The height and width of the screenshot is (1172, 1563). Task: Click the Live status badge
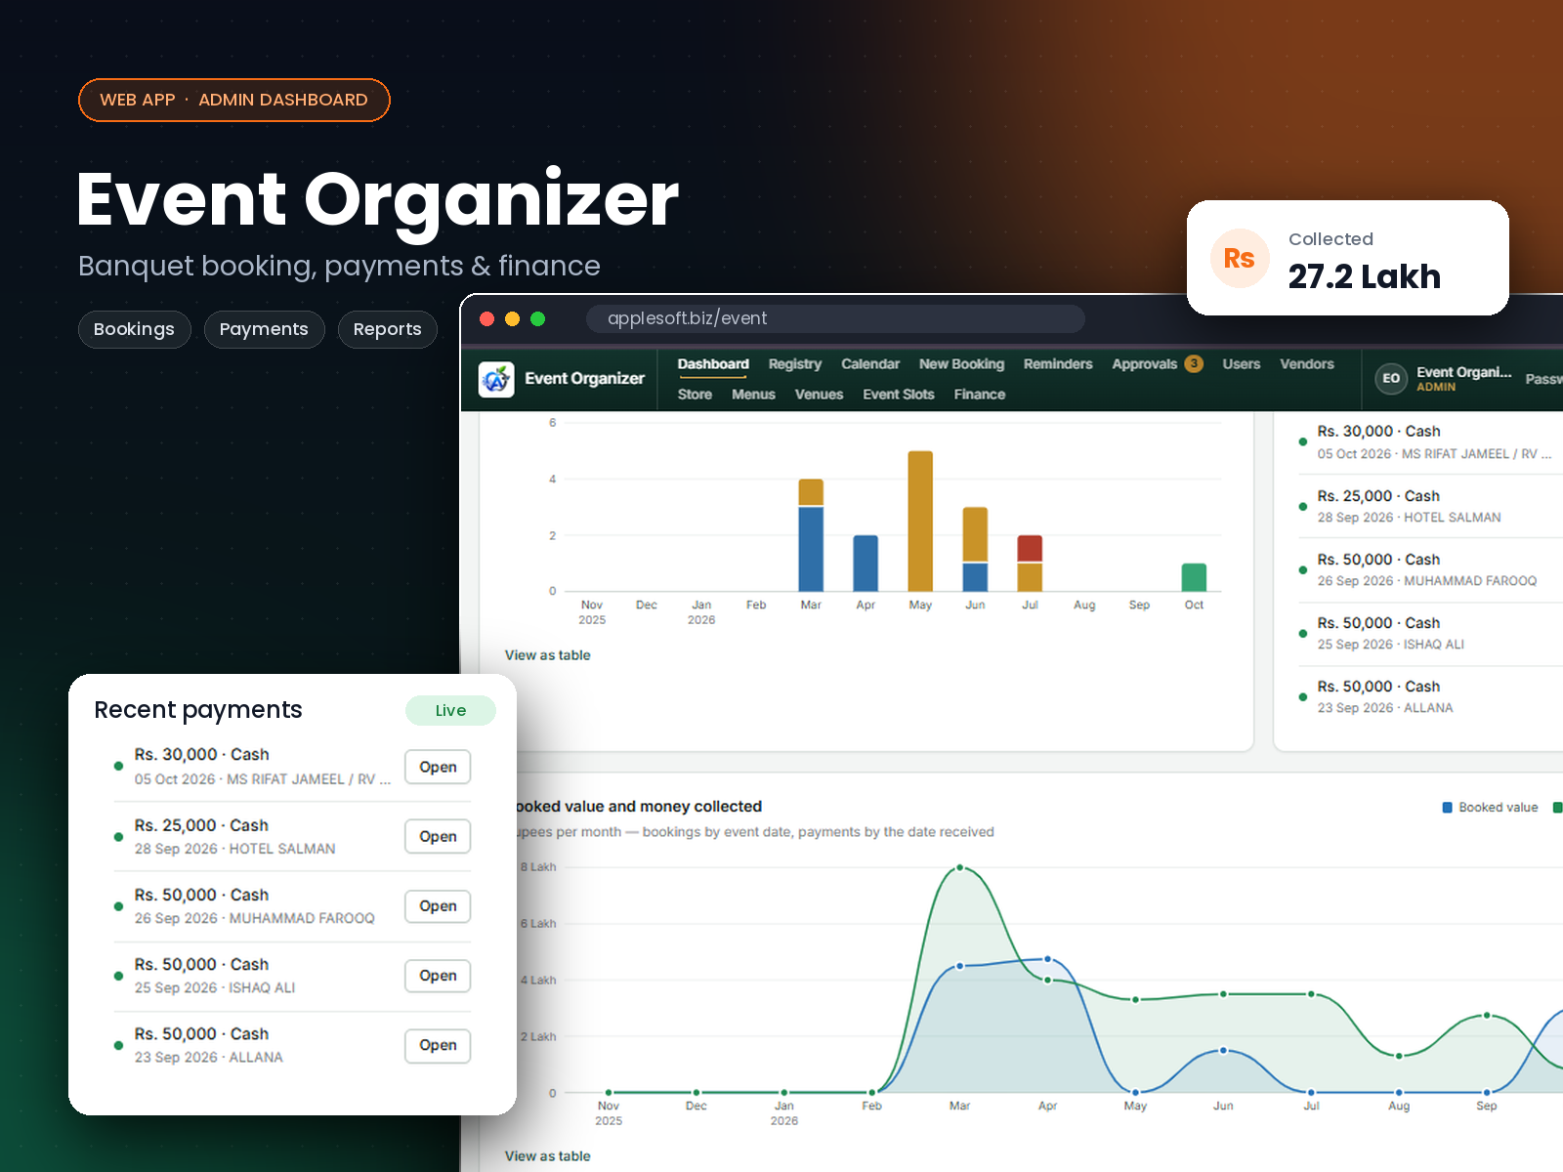450,710
